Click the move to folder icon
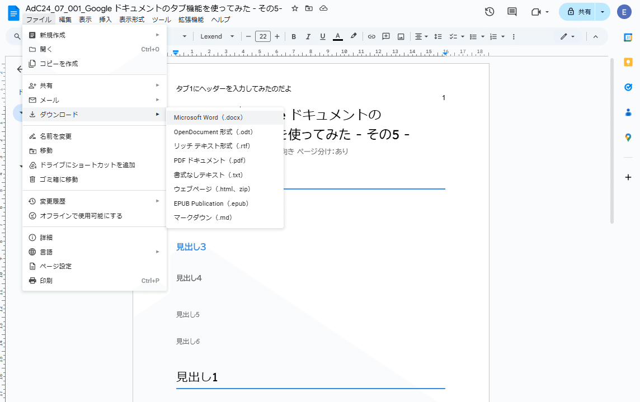 pos(309,8)
